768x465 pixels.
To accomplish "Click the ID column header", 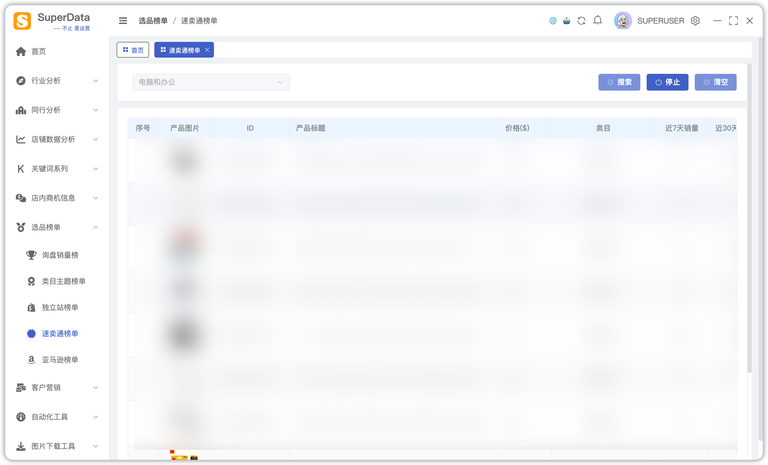I will 250,128.
